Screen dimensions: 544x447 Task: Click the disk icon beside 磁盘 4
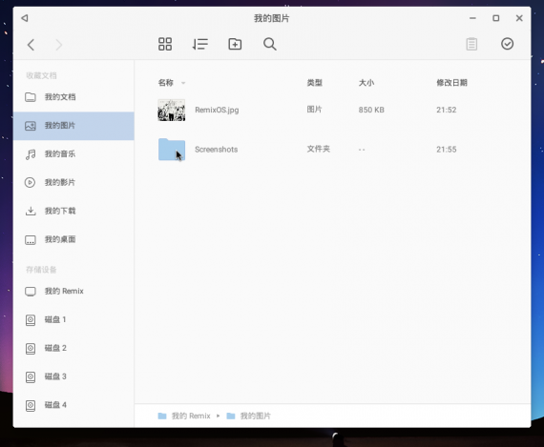click(x=31, y=405)
